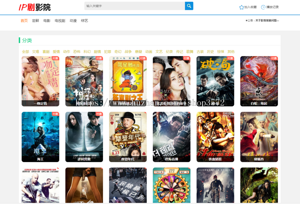Select the 全部 category filter

click(x=25, y=52)
